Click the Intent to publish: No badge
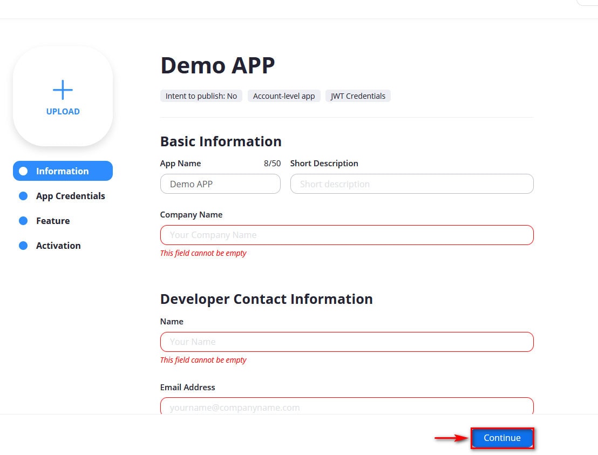The image size is (598, 455). (201, 96)
